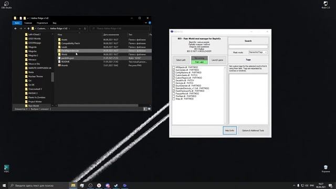Click the Path valid green status label
Viewport: 336px width, 189px height.
coord(199,62)
